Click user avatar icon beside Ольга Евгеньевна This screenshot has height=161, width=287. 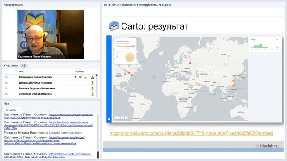(93, 94)
